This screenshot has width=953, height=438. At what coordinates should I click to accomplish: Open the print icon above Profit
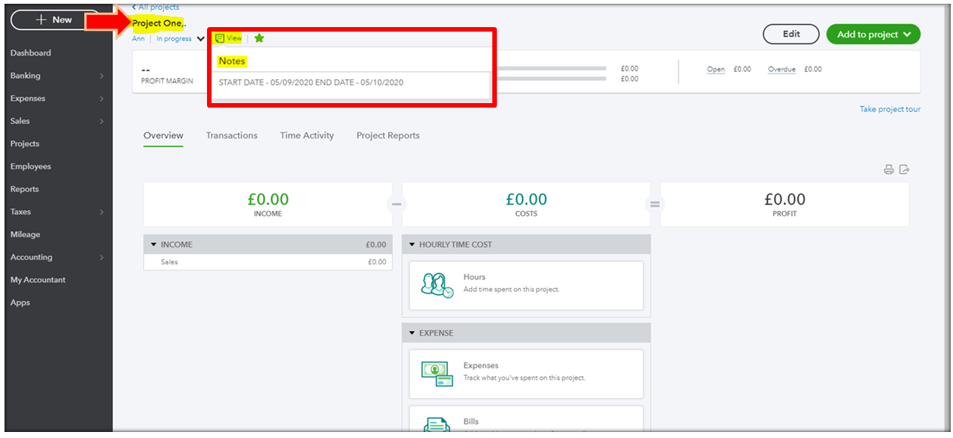tap(890, 170)
